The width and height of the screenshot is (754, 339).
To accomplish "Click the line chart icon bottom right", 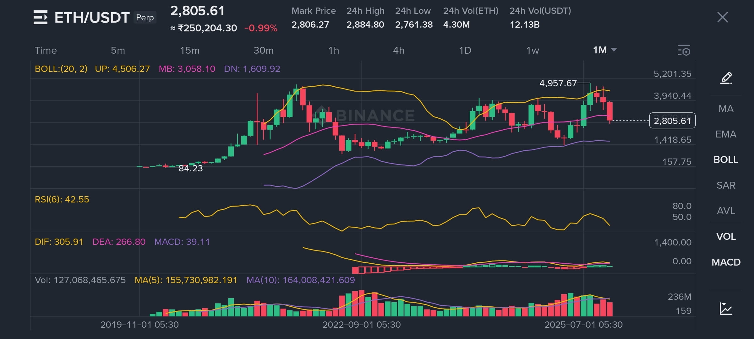I will tap(726, 309).
